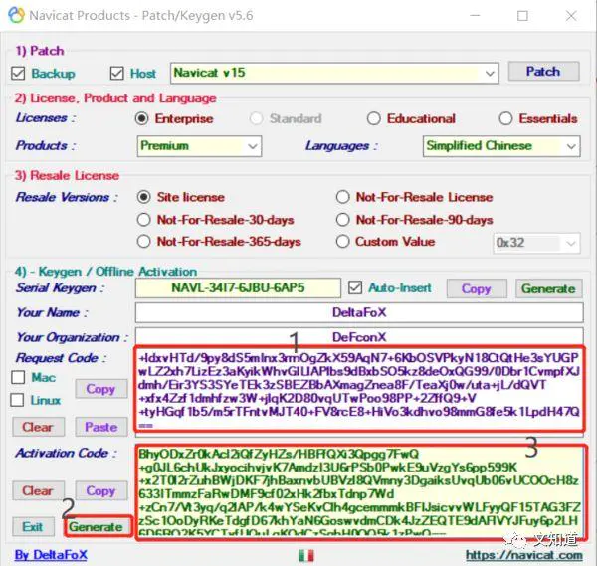The height and width of the screenshot is (566, 597).
Task: Click the Your Name field
Action: [x=359, y=312]
